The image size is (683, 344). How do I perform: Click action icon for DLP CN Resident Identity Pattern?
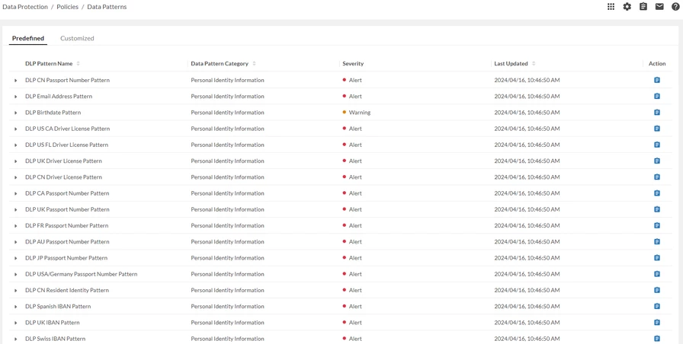tap(657, 290)
